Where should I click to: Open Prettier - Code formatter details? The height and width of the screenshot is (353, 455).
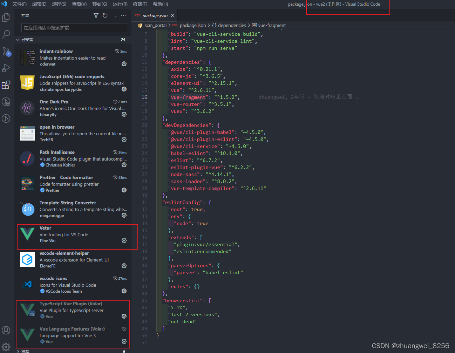pos(73,184)
